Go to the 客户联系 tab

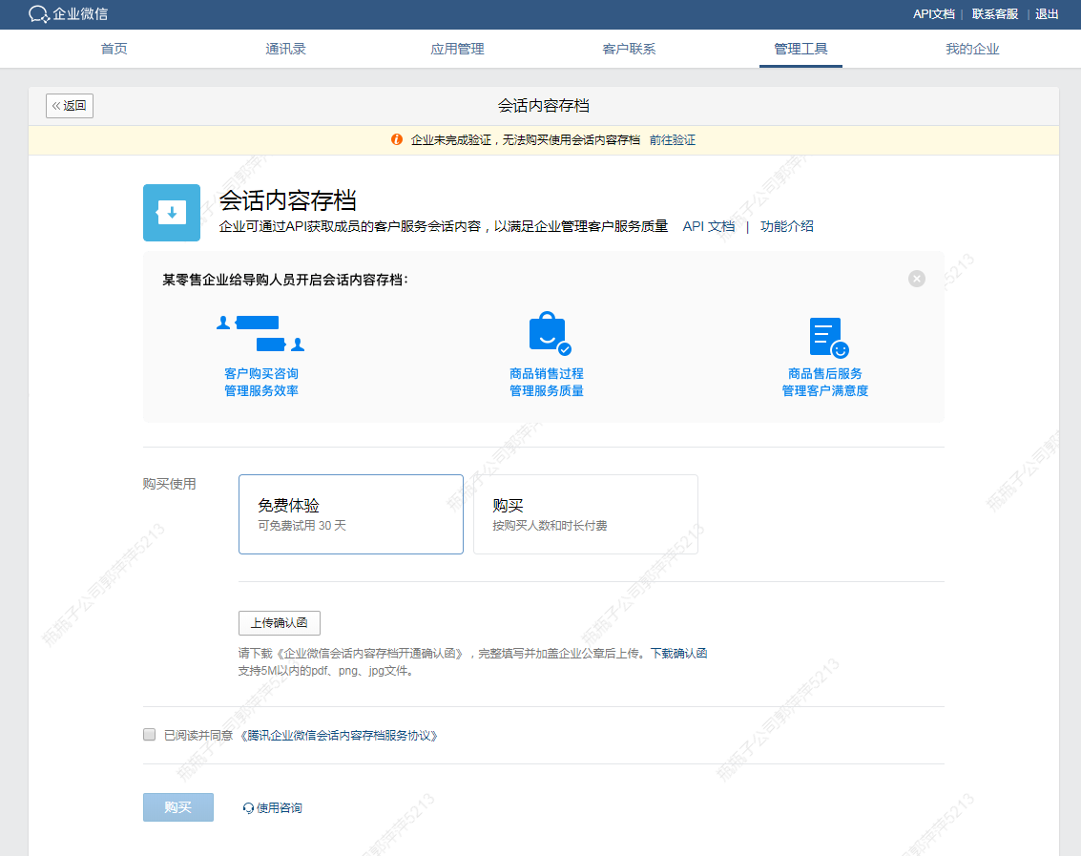coord(629,49)
